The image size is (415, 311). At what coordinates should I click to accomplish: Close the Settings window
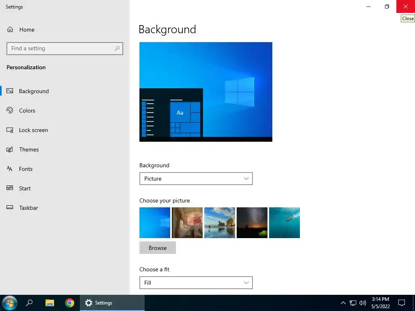405,6
